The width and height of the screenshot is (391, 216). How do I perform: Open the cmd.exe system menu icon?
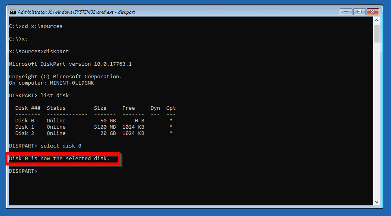point(13,12)
